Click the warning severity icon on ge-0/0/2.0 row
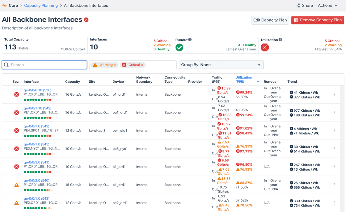The height and width of the screenshot is (212, 346). (16, 185)
